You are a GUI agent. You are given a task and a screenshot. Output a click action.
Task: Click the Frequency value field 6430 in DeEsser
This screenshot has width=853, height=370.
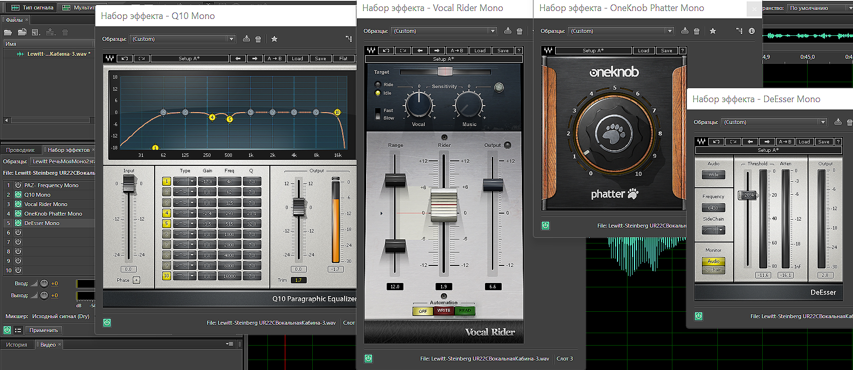click(x=713, y=208)
